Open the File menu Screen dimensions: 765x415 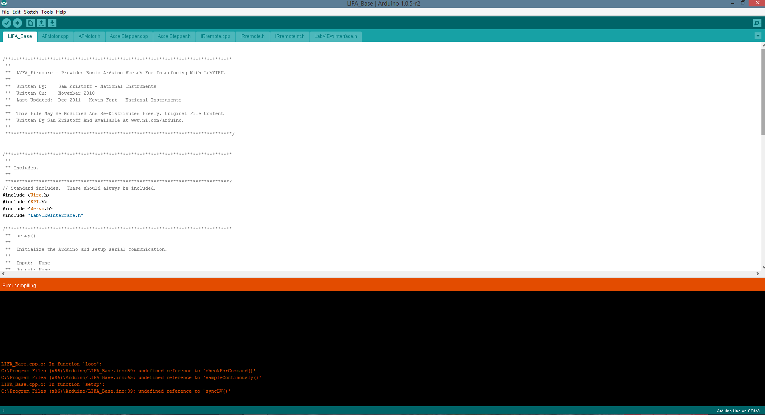point(5,12)
